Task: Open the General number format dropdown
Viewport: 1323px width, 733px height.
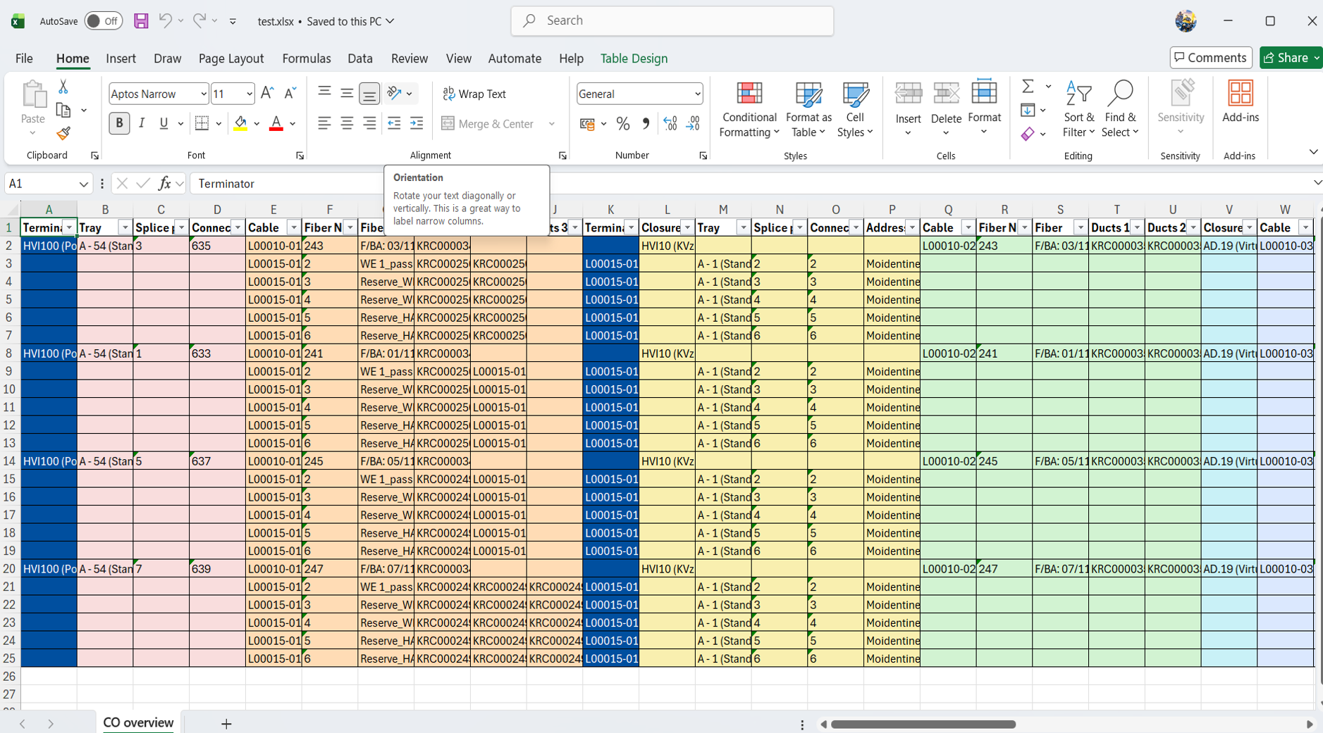Action: pos(697,94)
